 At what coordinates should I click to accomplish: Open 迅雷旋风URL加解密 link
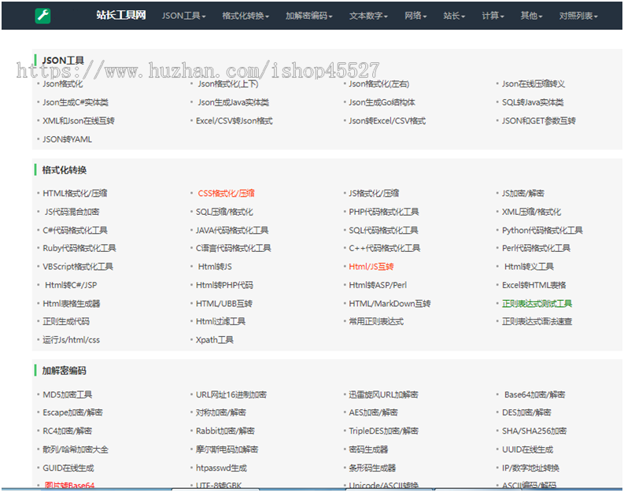[x=383, y=394]
